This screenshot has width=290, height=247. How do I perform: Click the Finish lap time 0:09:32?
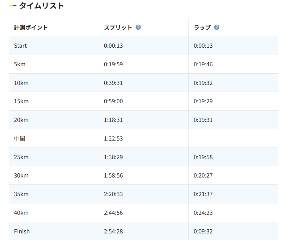pyautogui.click(x=203, y=232)
